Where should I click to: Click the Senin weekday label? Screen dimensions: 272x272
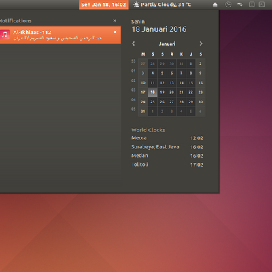click(138, 22)
